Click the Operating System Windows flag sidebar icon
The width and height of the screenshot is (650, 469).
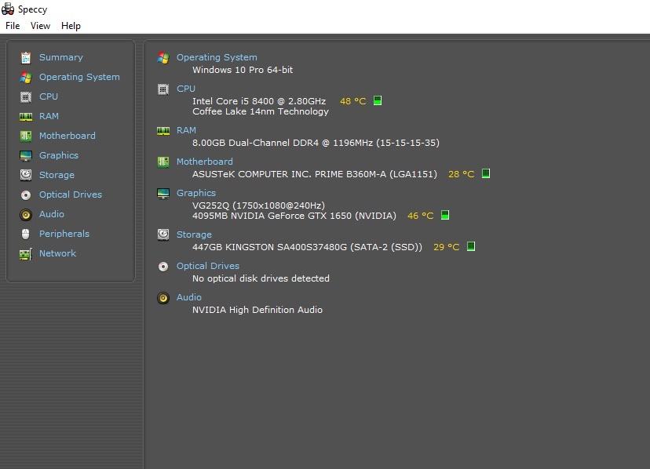pyautogui.click(x=26, y=77)
